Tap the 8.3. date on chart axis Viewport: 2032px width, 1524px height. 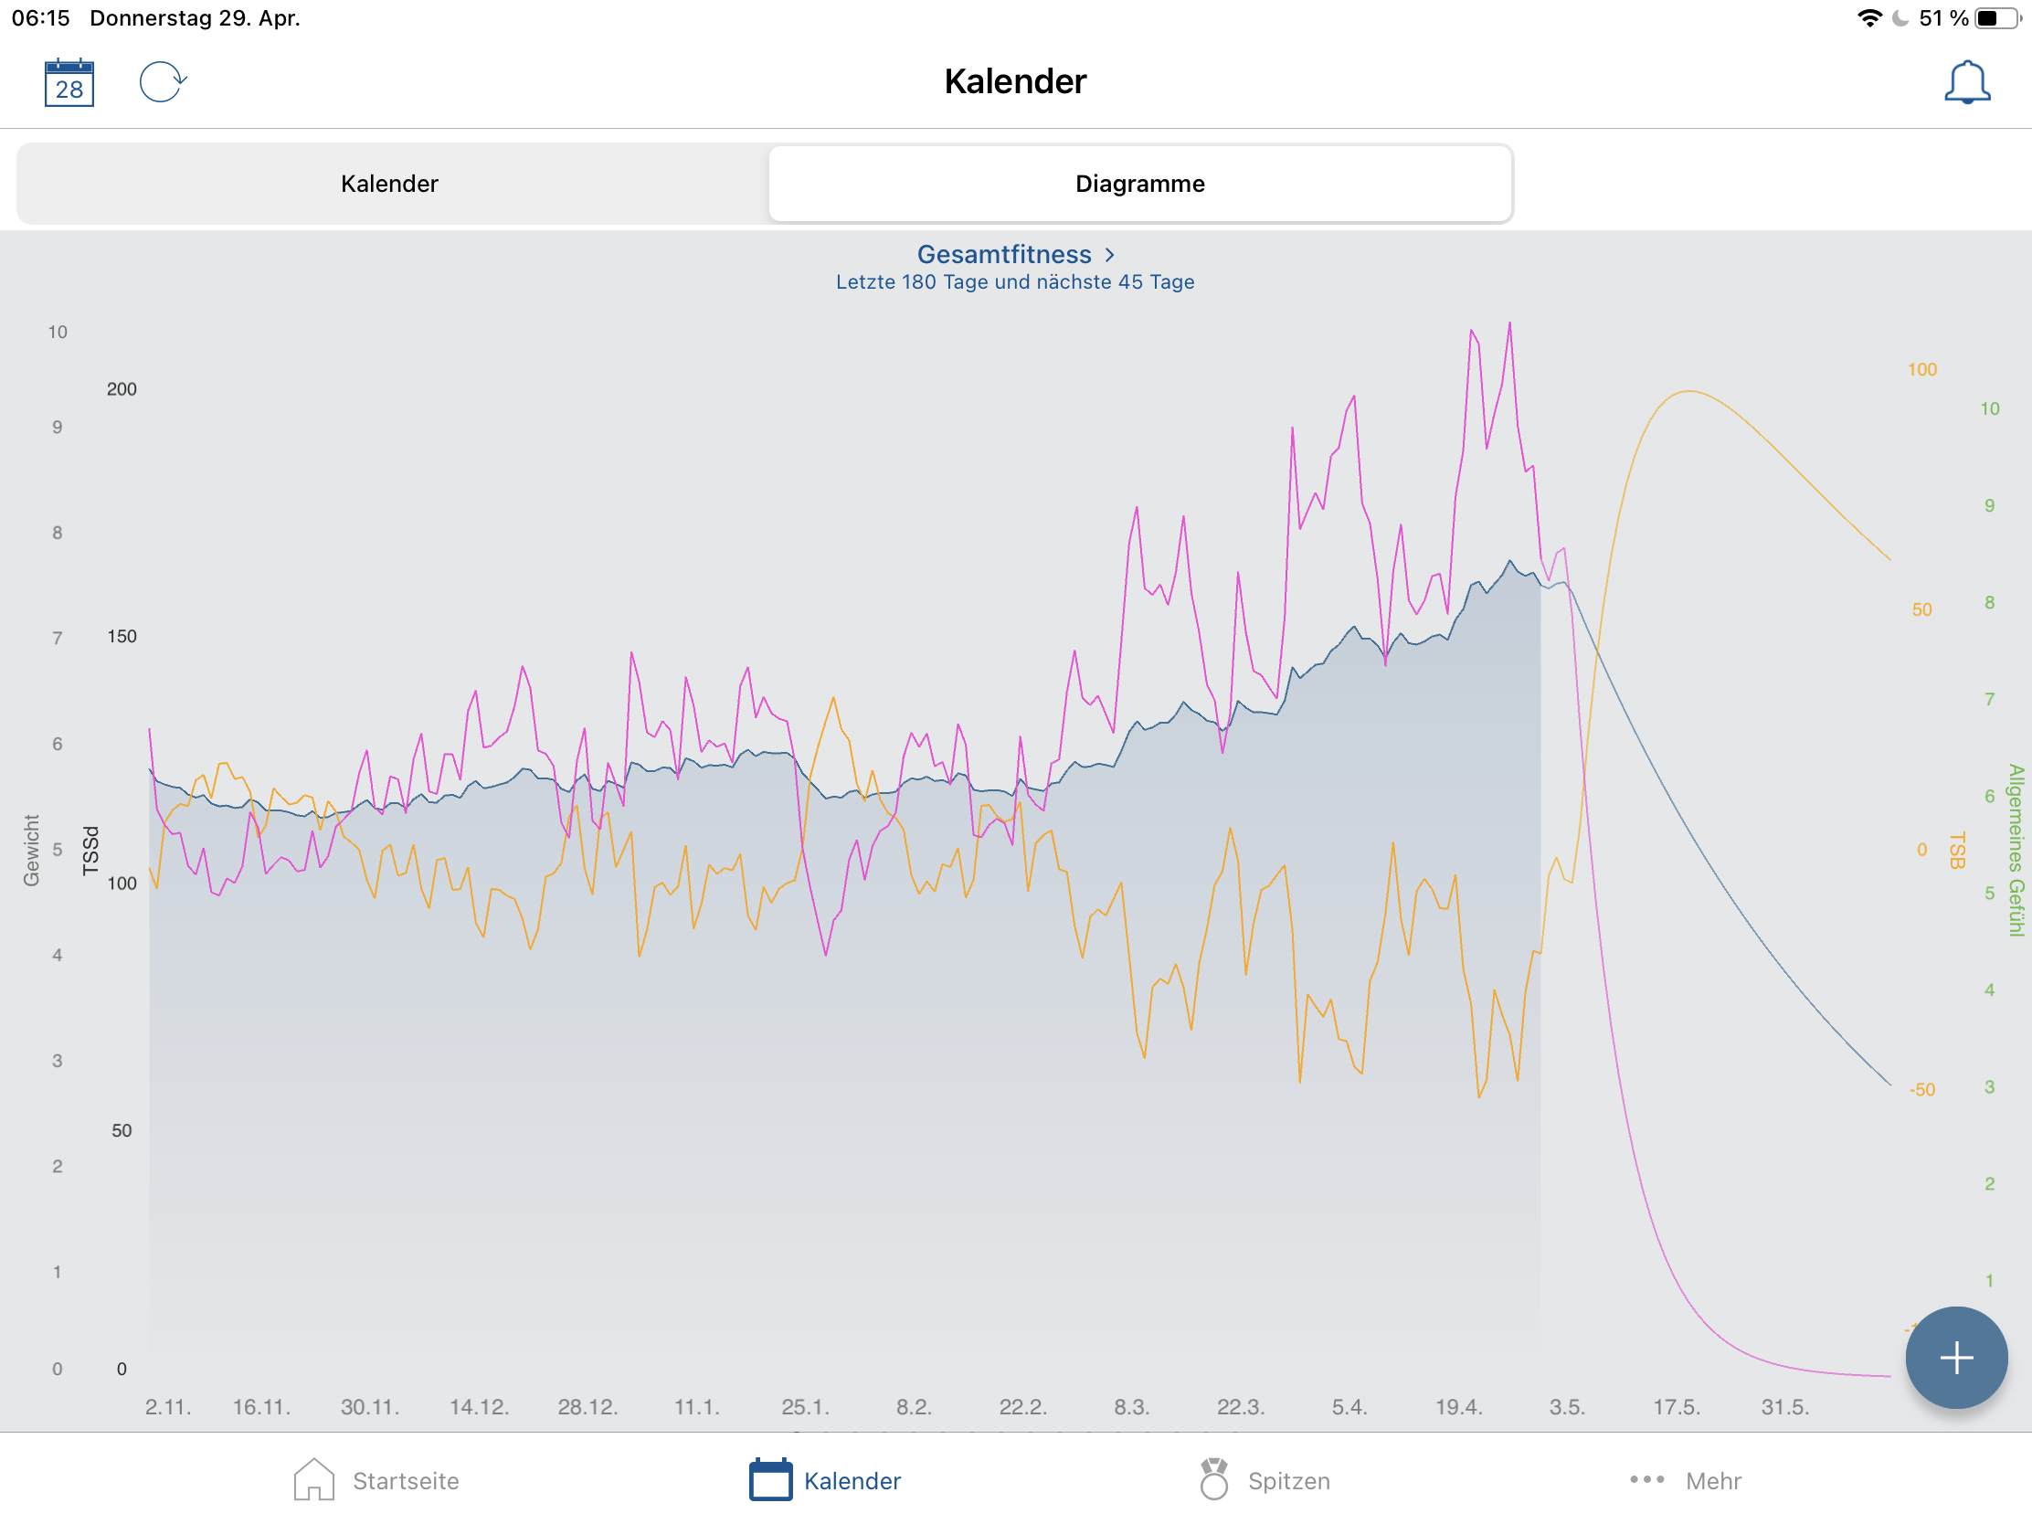[x=1131, y=1406]
